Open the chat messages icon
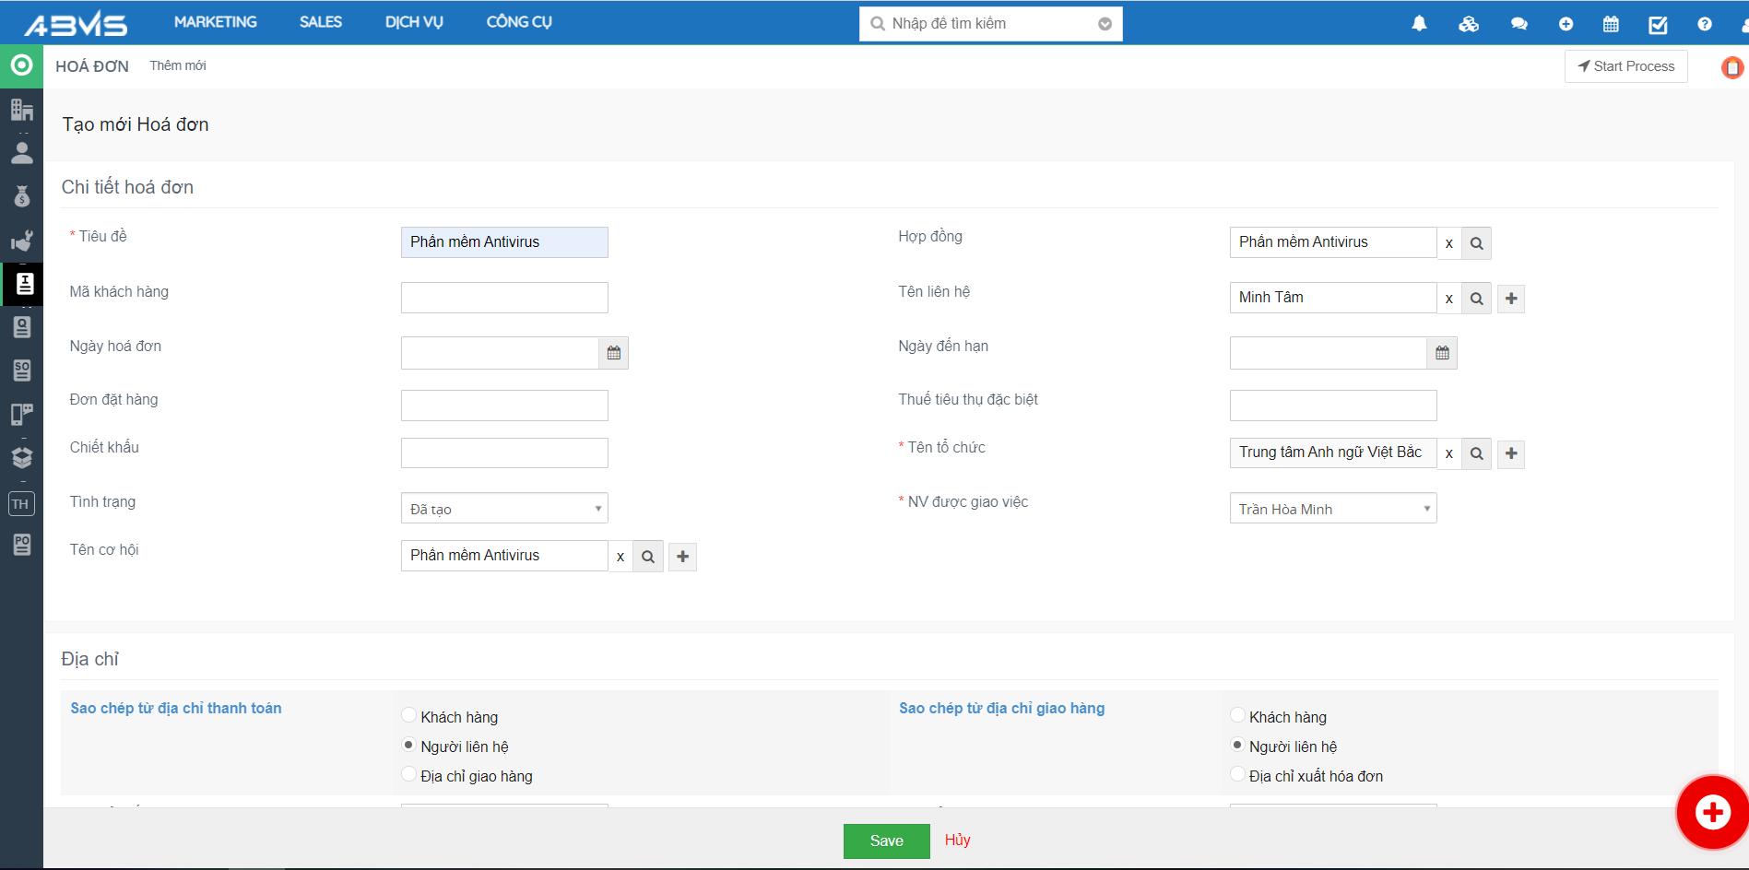 coord(1519,24)
